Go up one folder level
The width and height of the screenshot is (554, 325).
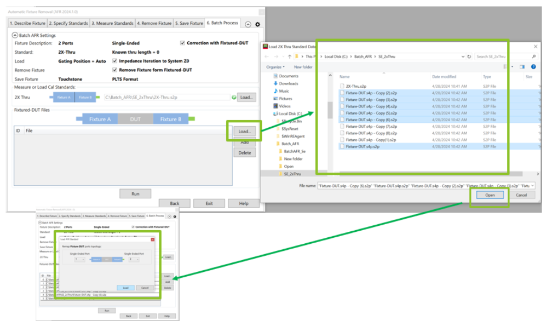tap(289, 56)
